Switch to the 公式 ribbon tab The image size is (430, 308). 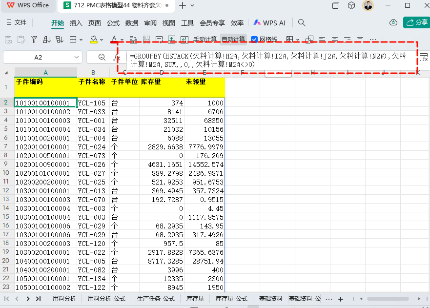(x=113, y=23)
